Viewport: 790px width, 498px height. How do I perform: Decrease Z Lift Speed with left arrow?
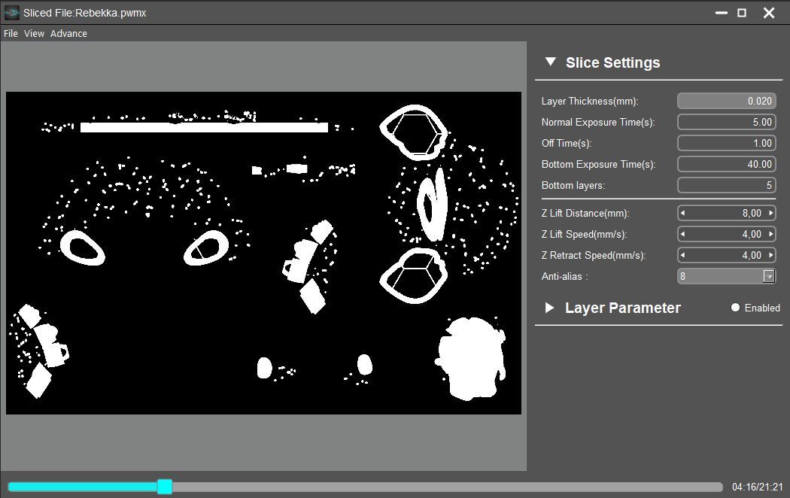tap(682, 234)
